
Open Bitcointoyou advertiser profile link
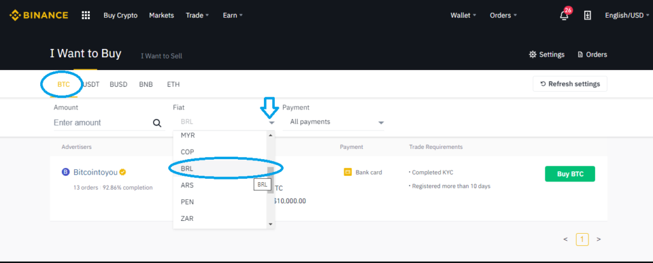tap(96, 173)
